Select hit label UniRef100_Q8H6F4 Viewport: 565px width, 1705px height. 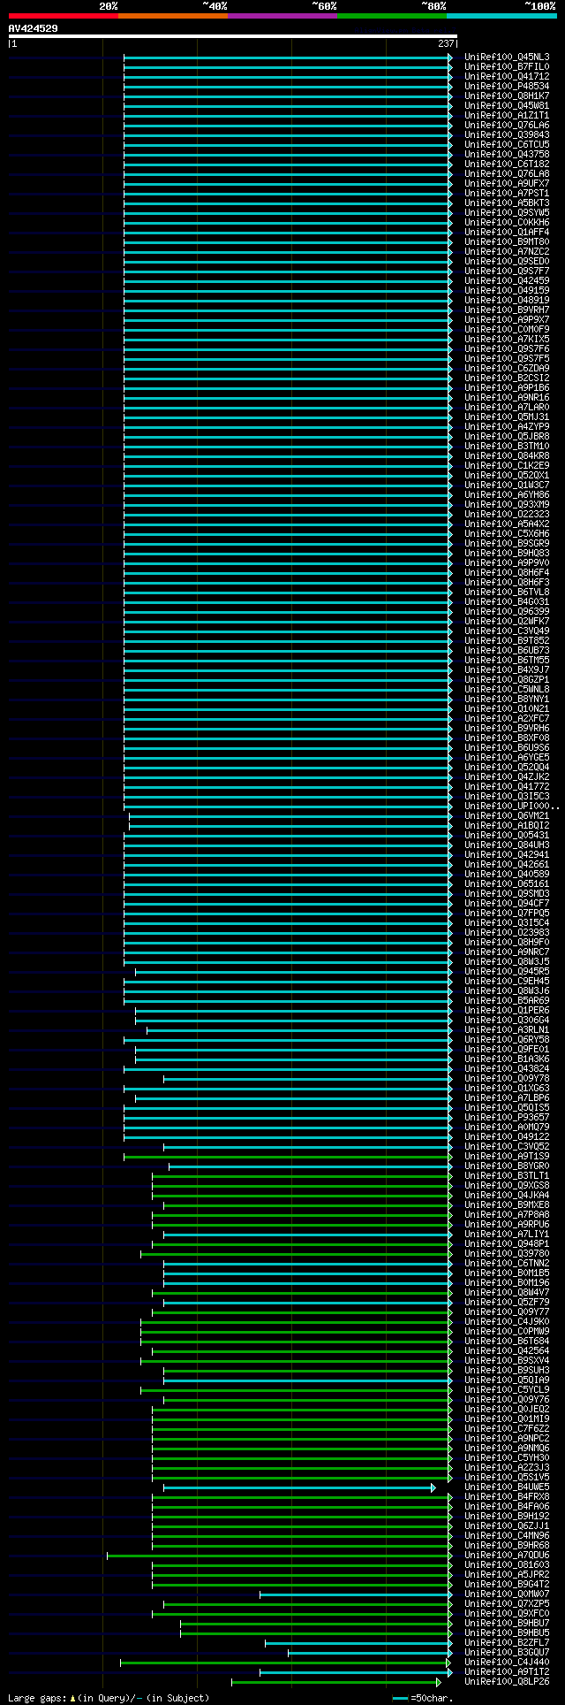click(507, 573)
